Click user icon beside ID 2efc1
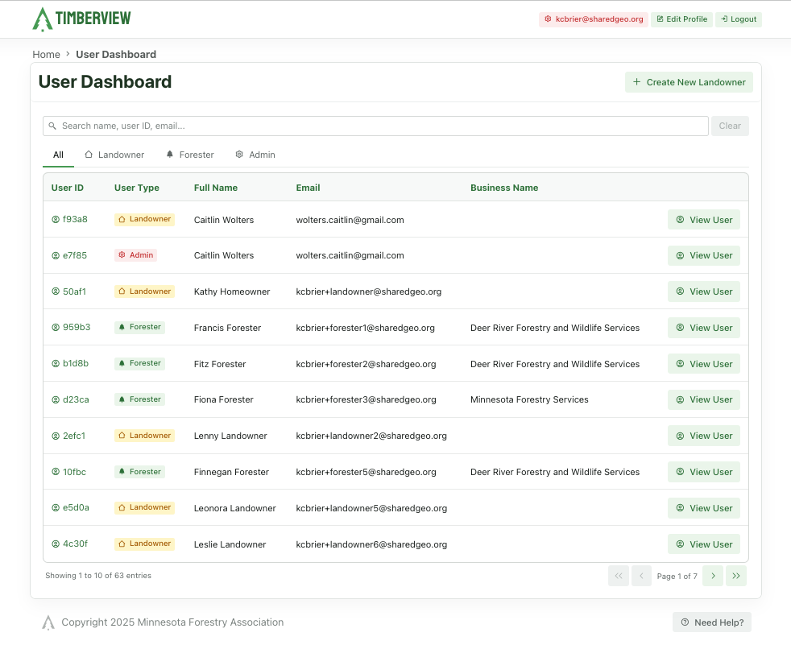Image resolution: width=791 pixels, height=645 pixels. [x=56, y=436]
